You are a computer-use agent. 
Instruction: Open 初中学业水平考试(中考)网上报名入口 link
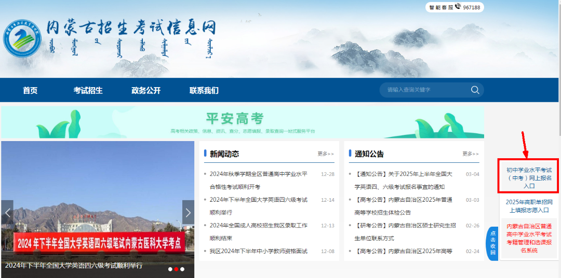pyautogui.click(x=529, y=178)
